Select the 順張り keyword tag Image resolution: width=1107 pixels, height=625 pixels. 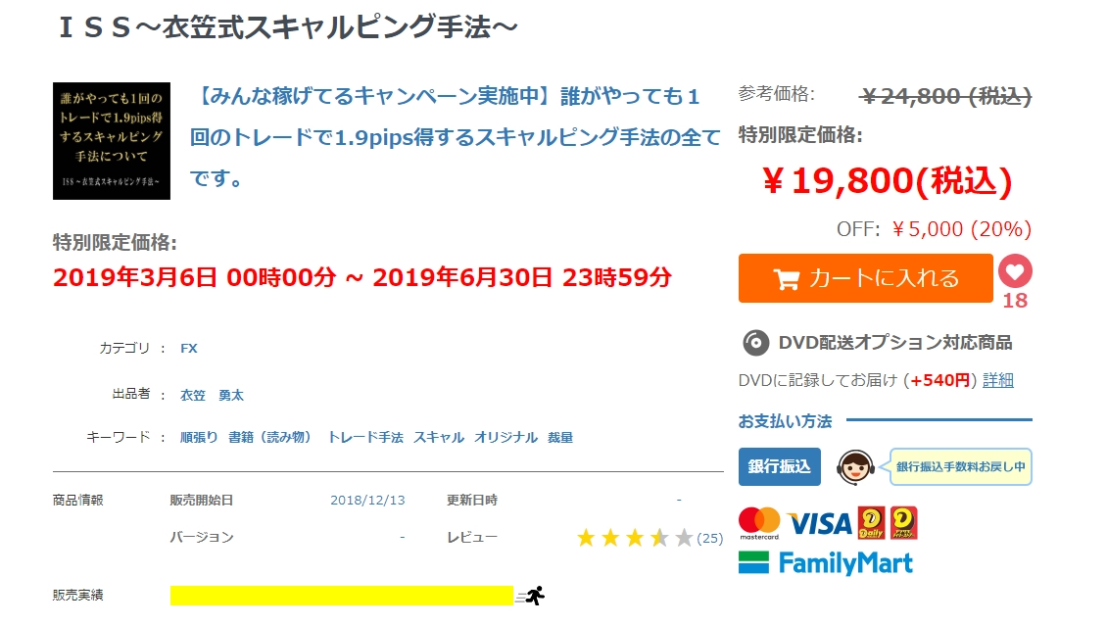pyautogui.click(x=199, y=438)
